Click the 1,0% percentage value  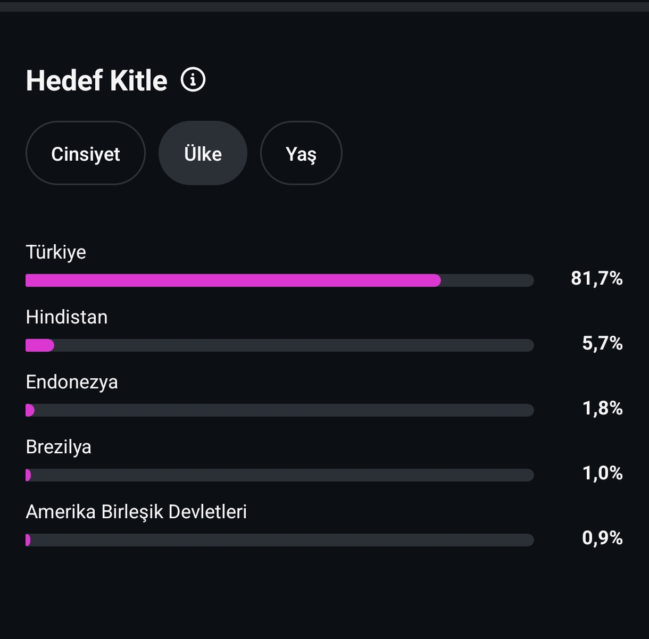click(603, 473)
